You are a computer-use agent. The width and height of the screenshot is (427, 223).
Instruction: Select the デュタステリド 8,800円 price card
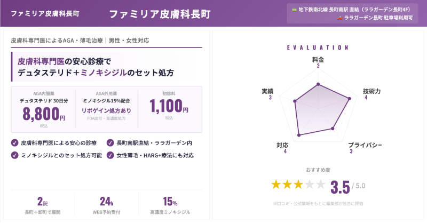44,109
